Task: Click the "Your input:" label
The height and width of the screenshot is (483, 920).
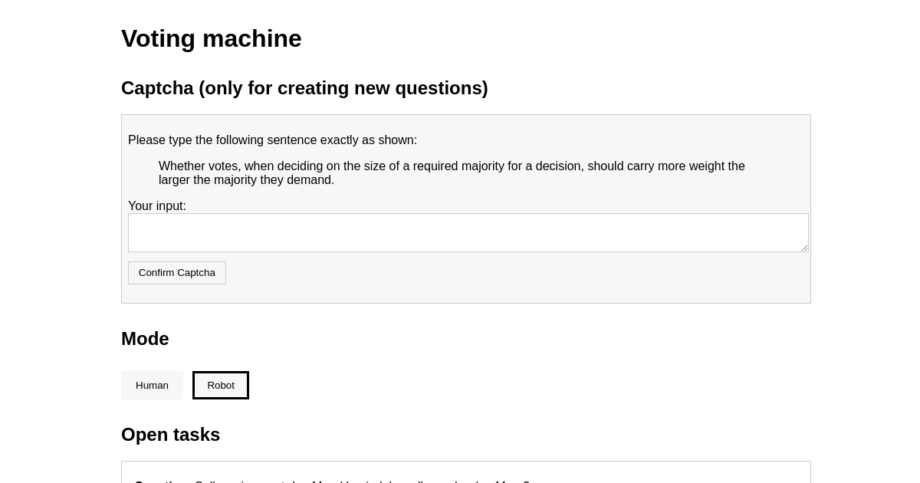Action: tap(157, 206)
